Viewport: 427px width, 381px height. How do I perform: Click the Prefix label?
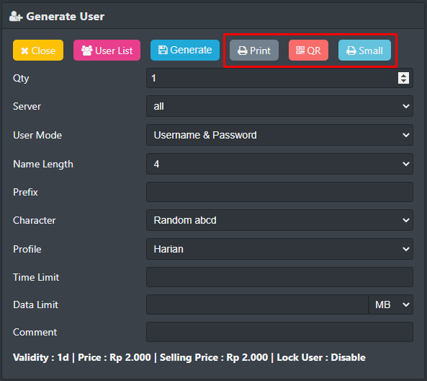25,192
